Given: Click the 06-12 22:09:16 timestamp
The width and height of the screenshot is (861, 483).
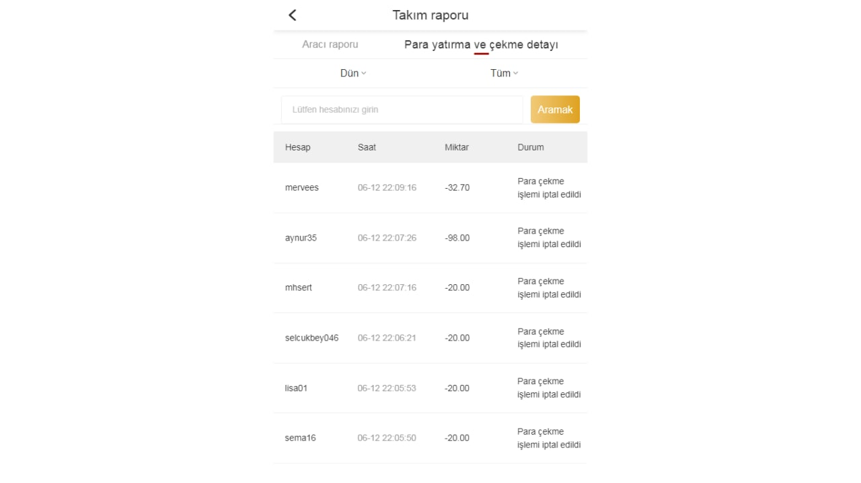Looking at the screenshot, I should click(387, 187).
